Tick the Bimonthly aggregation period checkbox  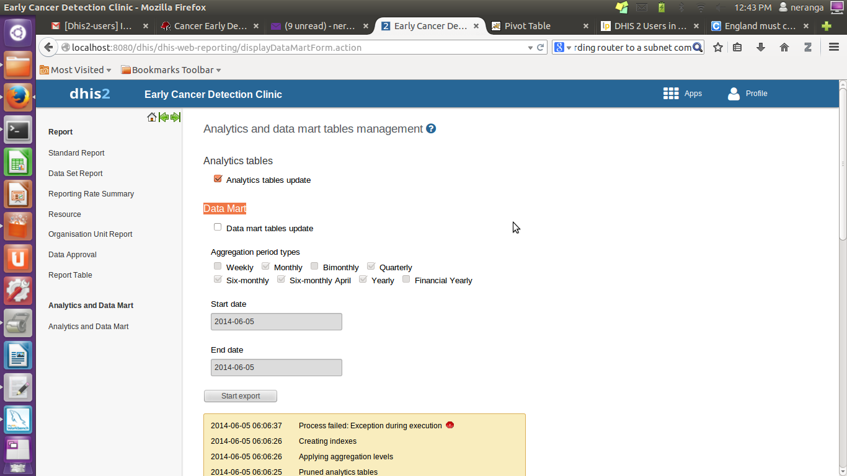pyautogui.click(x=314, y=266)
